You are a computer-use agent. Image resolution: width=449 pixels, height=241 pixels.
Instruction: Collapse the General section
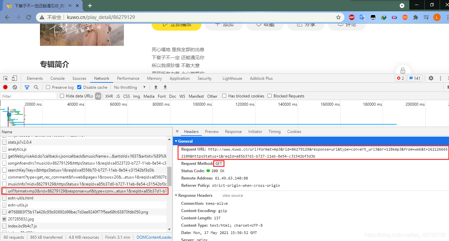click(176, 141)
